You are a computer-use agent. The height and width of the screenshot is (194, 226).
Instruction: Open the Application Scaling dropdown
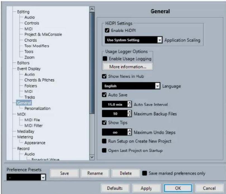134,40
